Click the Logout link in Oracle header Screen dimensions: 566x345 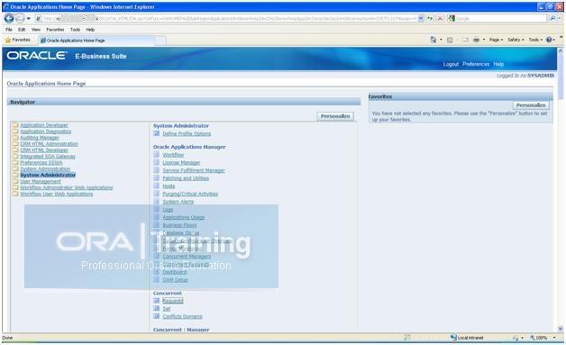coord(451,64)
